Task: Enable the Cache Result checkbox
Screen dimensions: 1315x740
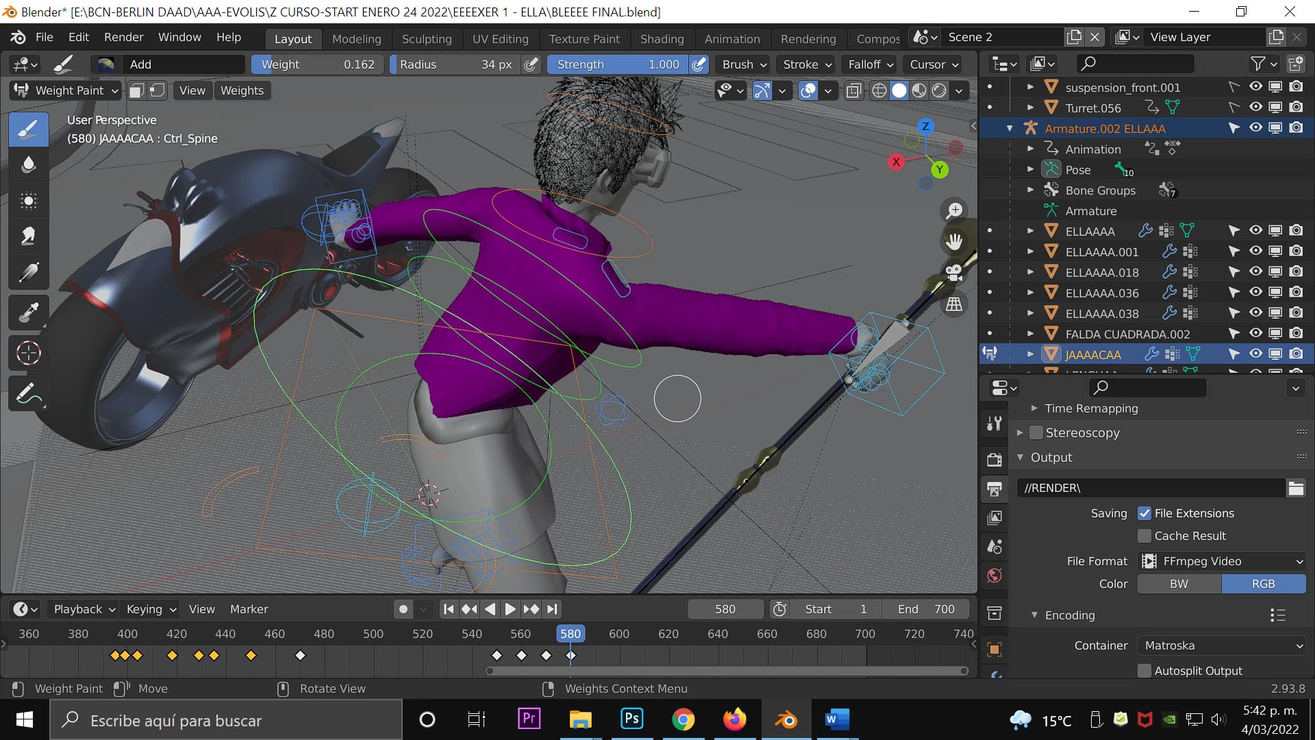Action: tap(1144, 536)
